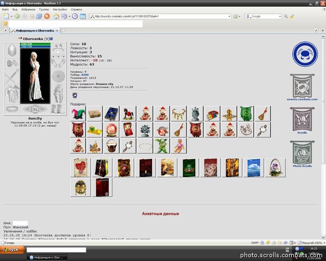Go to the Home page icon

click(x=56, y=16)
